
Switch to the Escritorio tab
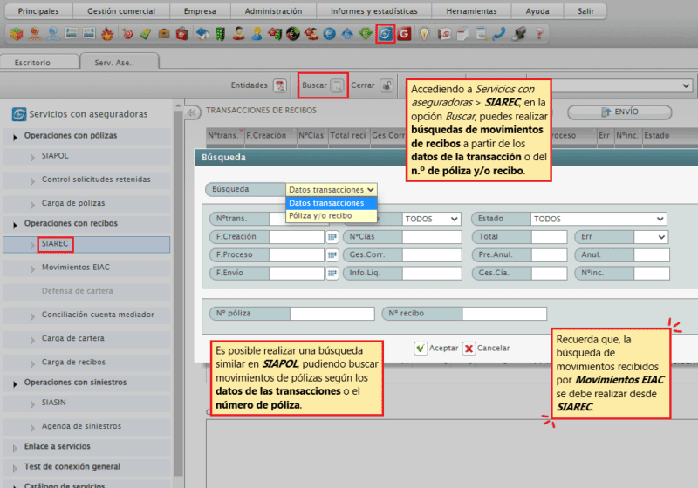[39, 62]
